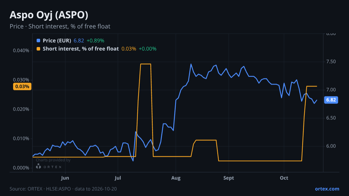Click the 0.000% left axis label
This screenshot has width=349, height=196.
(21, 168)
